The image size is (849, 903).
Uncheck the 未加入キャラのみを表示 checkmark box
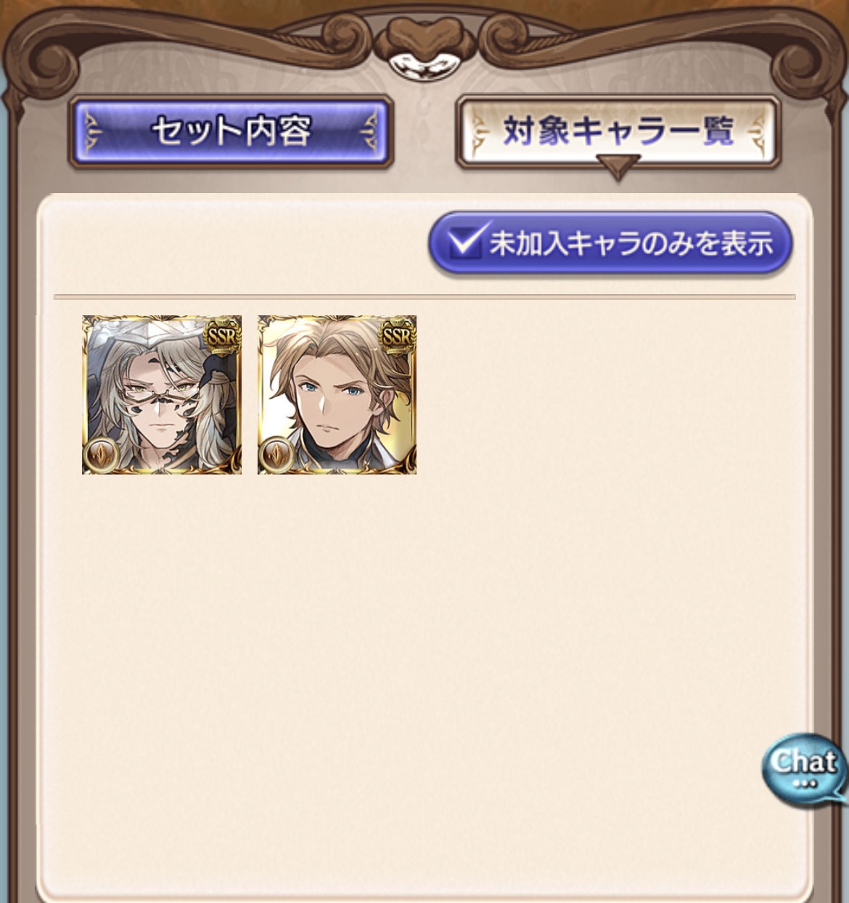tap(464, 242)
